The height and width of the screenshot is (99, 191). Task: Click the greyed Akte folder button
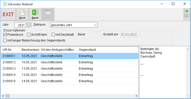(x=48, y=14)
